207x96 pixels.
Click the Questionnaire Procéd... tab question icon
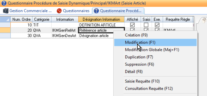pos(96,11)
